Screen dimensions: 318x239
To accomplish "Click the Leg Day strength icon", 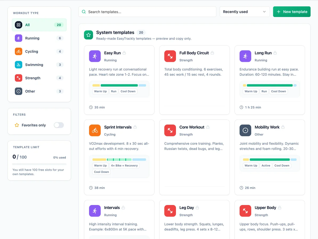I will click(x=170, y=211).
